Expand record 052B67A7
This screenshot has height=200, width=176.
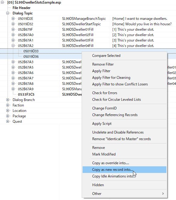point(13,78)
